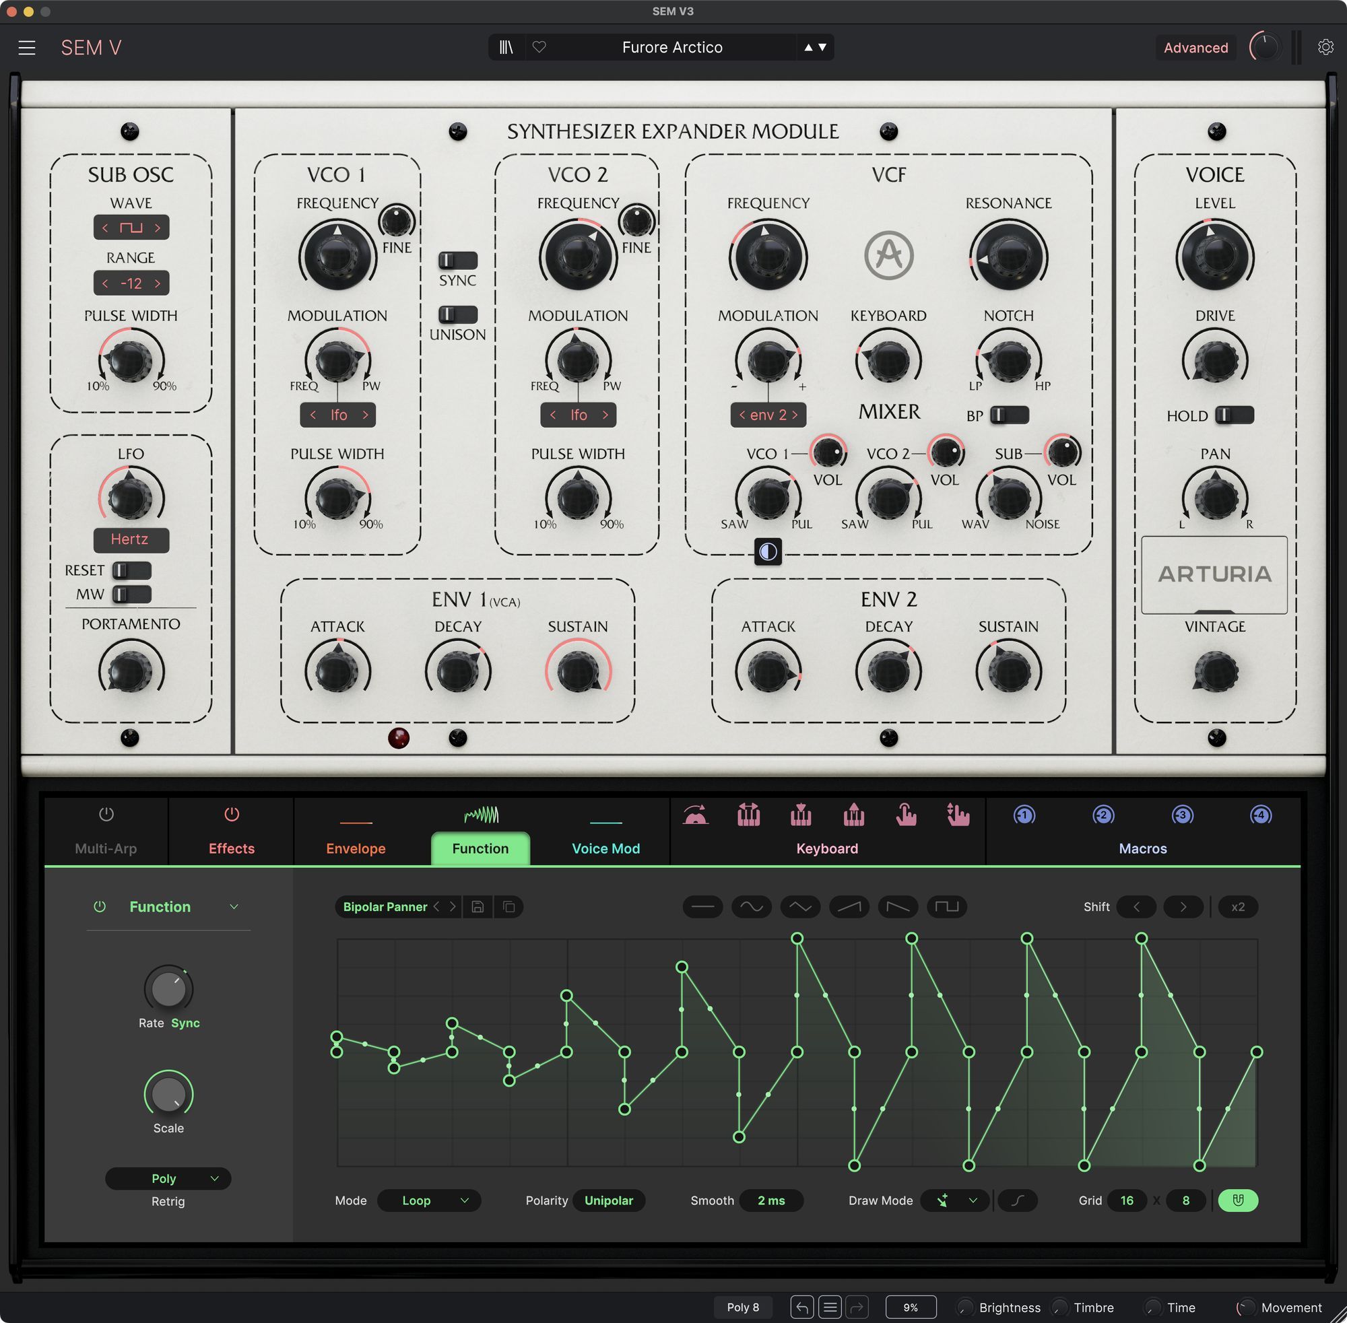1347x1323 pixels.
Task: Copy the function shape
Action: 508,907
